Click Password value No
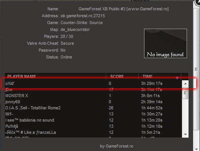Image resolution: width=200 pixels, height=151 pixels. pyautogui.click(x=63, y=50)
